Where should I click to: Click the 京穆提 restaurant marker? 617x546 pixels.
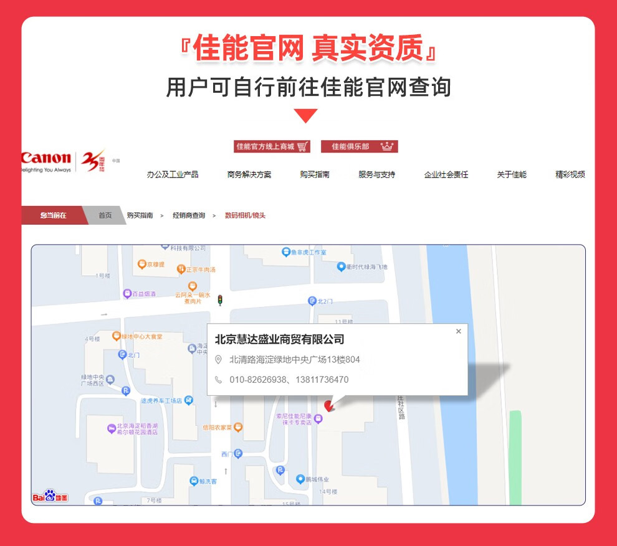click(141, 264)
